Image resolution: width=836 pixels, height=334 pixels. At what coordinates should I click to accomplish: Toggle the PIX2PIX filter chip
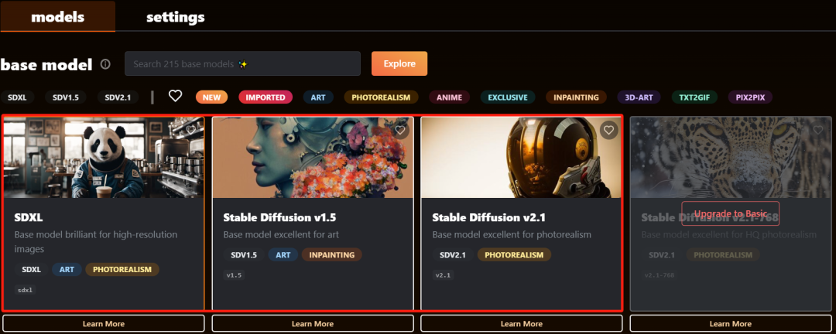(750, 97)
